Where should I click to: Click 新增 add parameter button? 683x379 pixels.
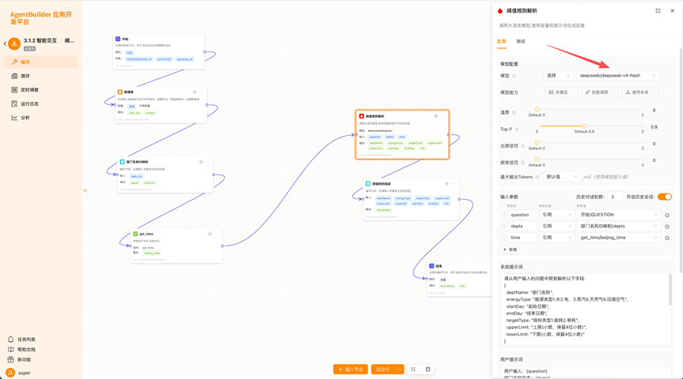tap(510, 250)
